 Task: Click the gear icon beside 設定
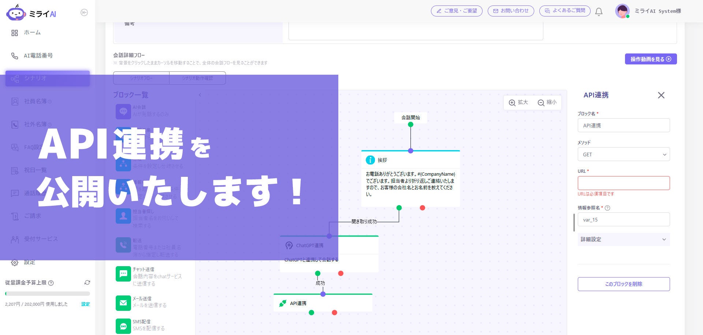pyautogui.click(x=15, y=263)
